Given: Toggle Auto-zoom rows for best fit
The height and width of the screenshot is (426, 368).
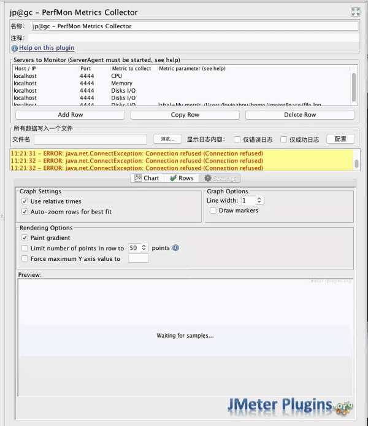Looking at the screenshot, I should 25,212.
